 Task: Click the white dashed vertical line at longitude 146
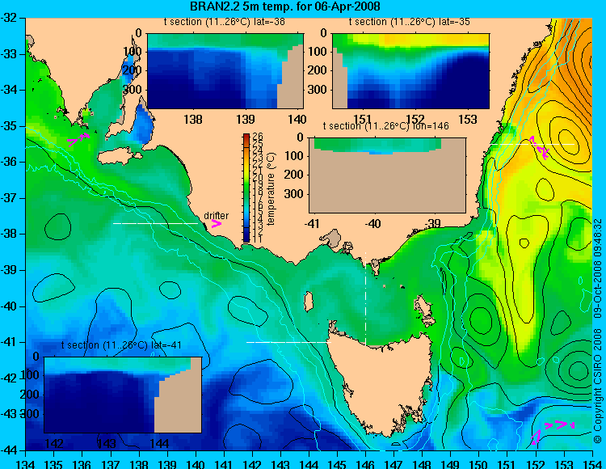(365, 298)
